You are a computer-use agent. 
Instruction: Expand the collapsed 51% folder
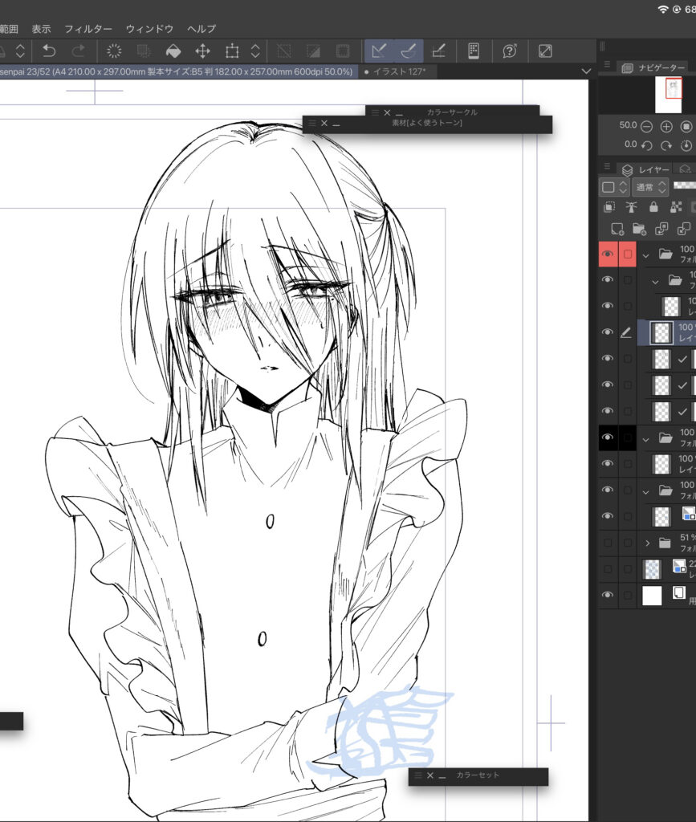coord(647,543)
